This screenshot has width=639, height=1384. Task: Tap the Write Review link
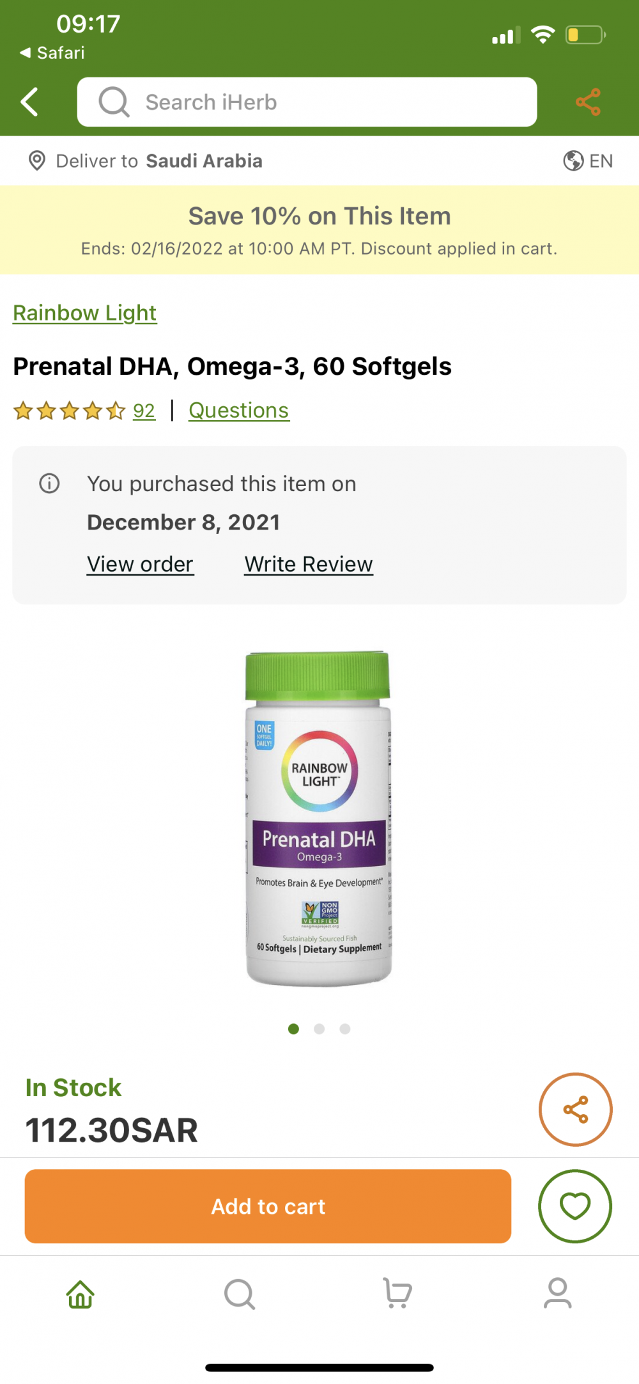point(309,564)
